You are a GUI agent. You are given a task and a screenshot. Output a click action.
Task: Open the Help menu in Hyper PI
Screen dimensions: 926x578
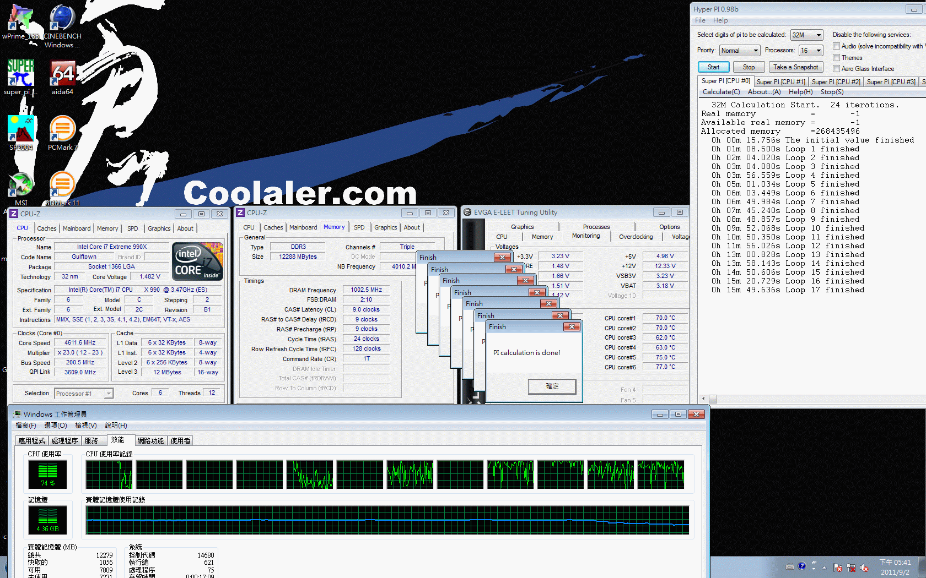pos(720,20)
